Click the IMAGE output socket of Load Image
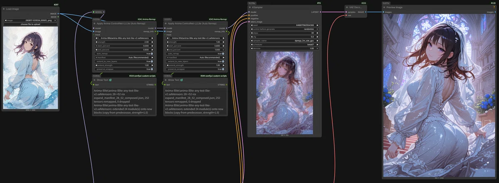 [x=58, y=14]
